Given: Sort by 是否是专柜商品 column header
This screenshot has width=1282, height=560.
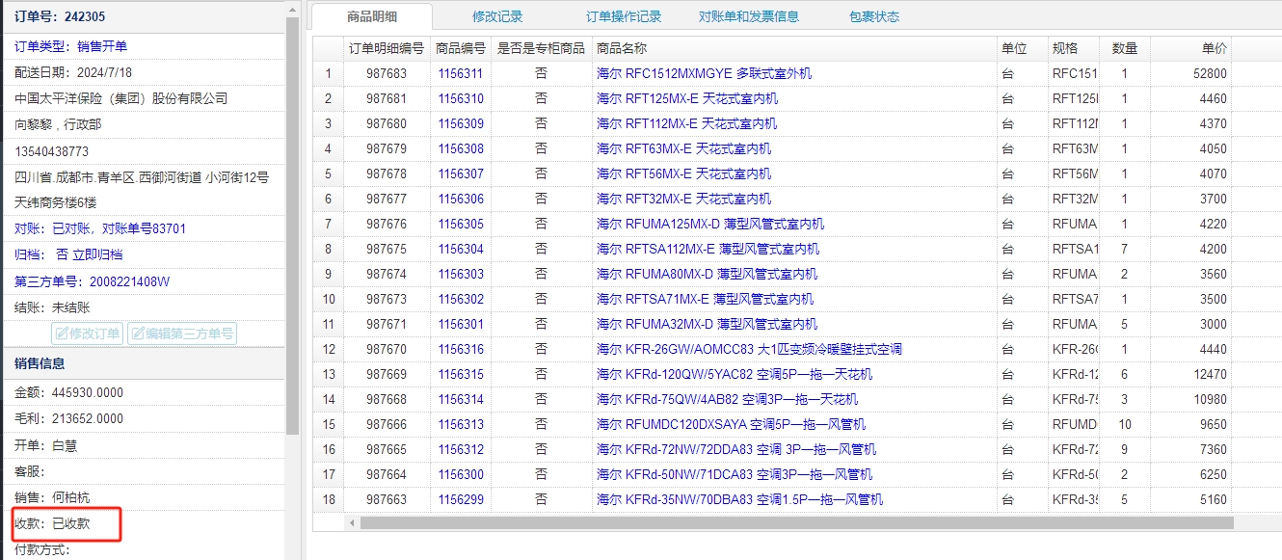Looking at the screenshot, I should 541,48.
